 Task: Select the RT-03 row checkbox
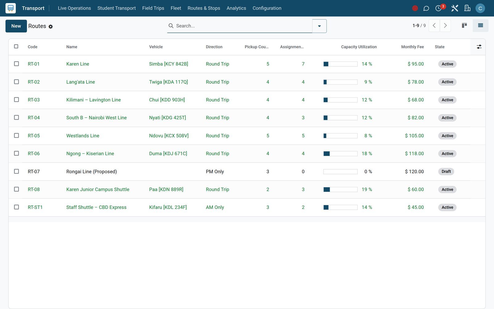[x=16, y=99]
